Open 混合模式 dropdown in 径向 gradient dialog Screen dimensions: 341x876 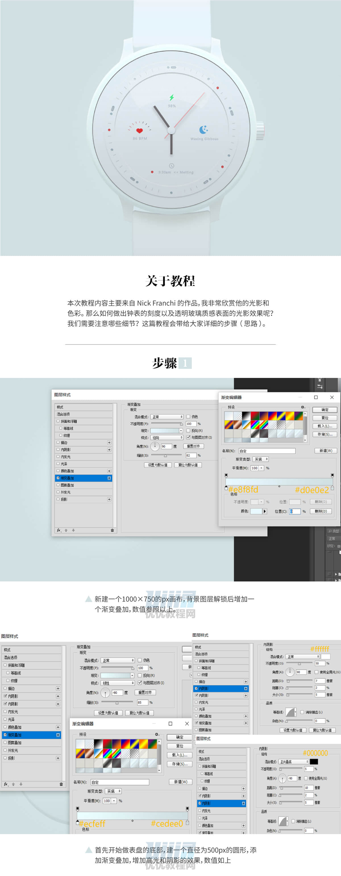coord(167,417)
